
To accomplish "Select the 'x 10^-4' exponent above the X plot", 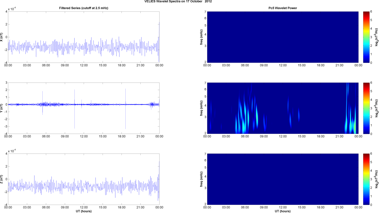I will point(12,9).
